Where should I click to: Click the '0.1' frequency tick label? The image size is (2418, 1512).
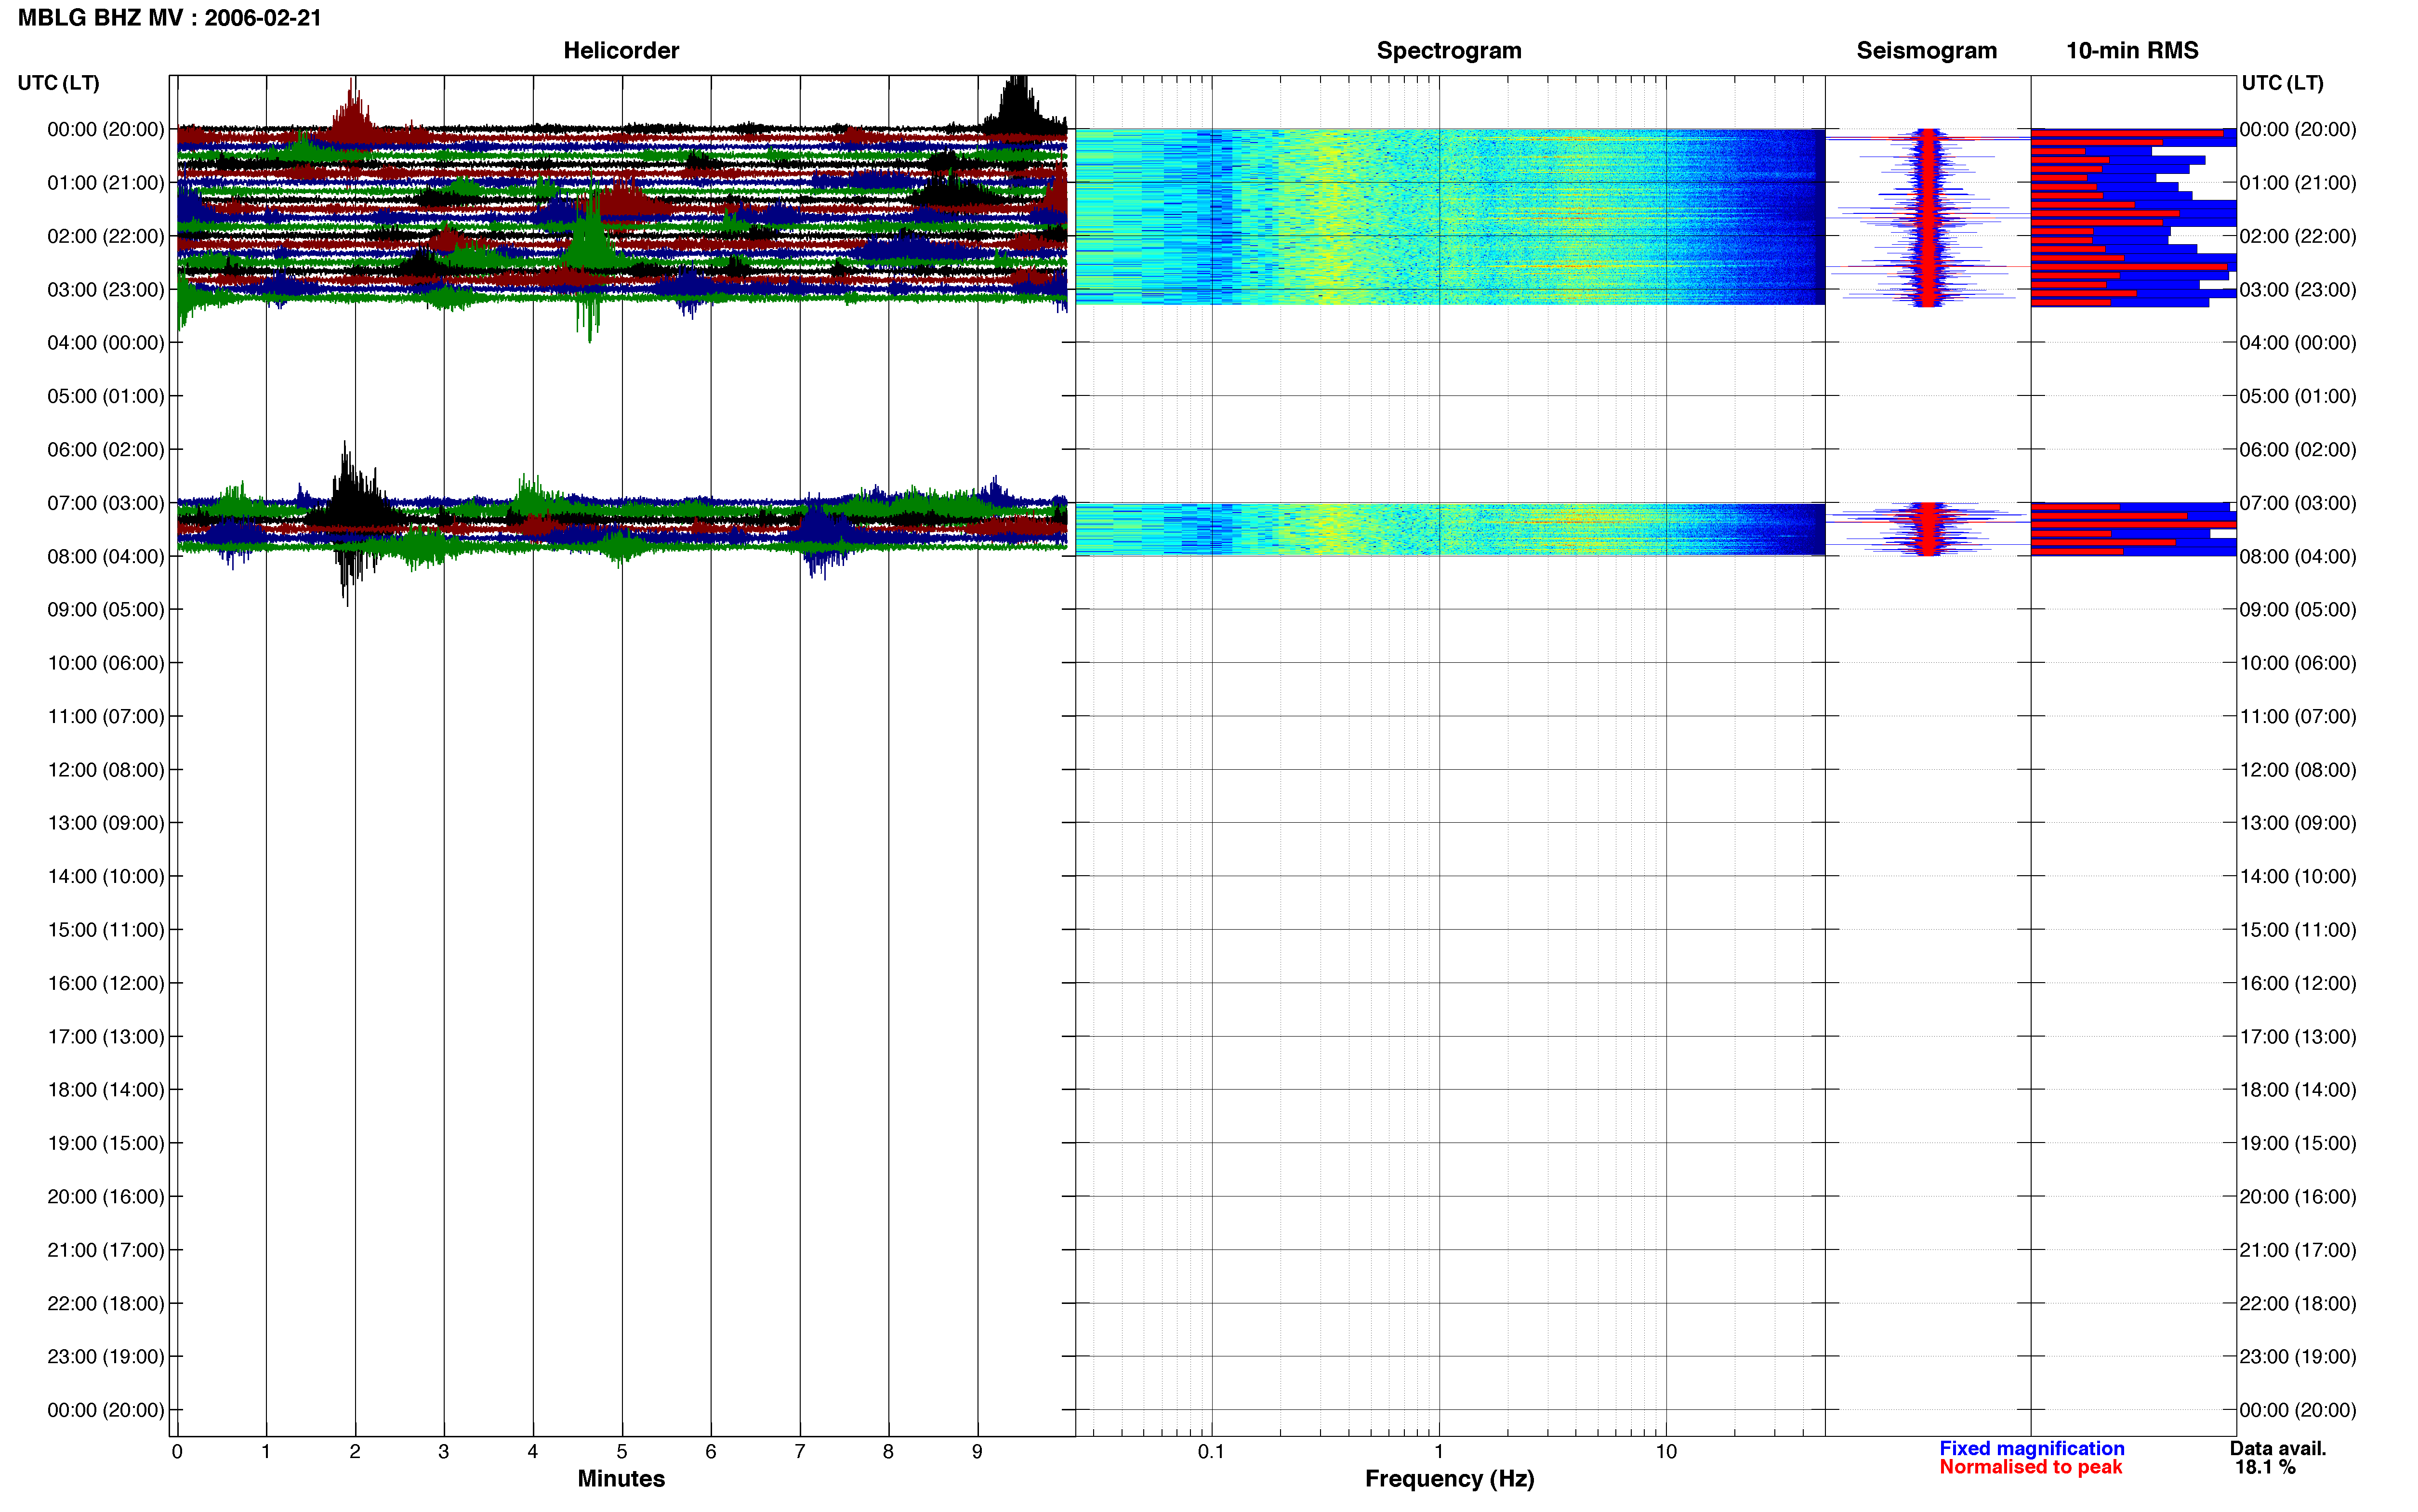pyautogui.click(x=1211, y=1452)
